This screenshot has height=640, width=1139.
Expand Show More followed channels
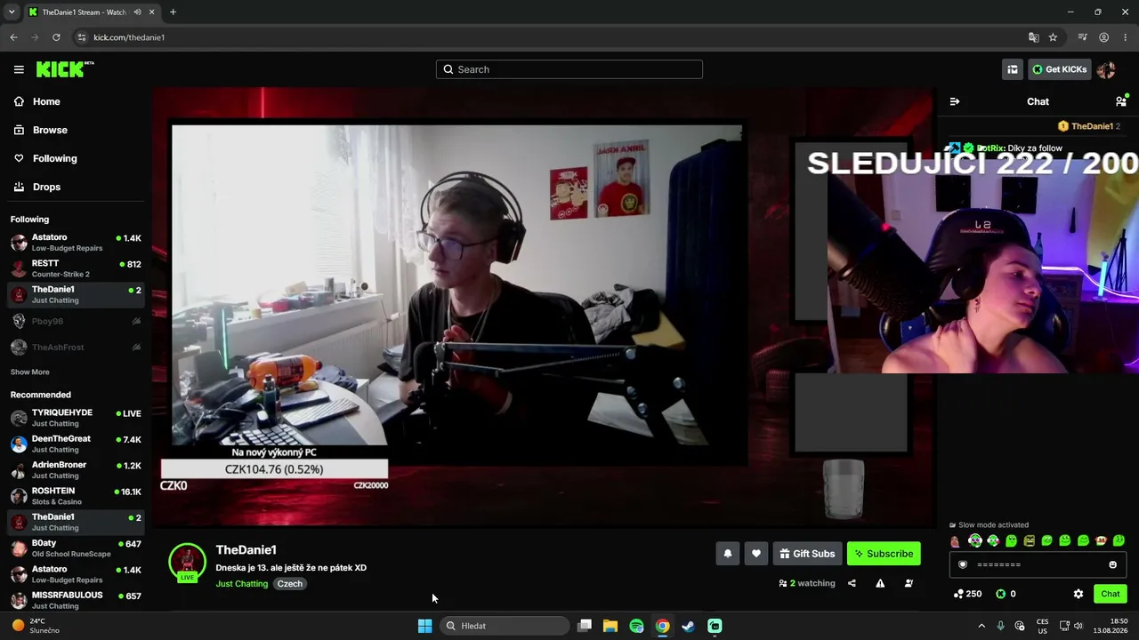30,372
